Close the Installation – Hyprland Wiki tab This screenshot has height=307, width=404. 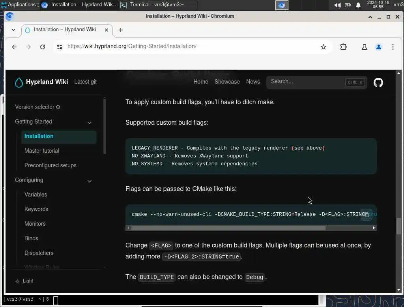(107, 30)
